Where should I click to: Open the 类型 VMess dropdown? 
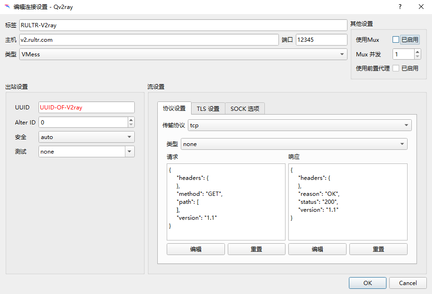(x=183, y=54)
